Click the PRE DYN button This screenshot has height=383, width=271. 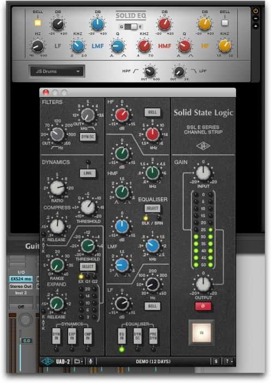point(153,336)
